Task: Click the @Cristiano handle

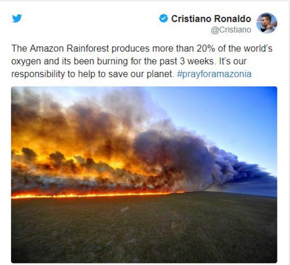Action: pyautogui.click(x=231, y=30)
